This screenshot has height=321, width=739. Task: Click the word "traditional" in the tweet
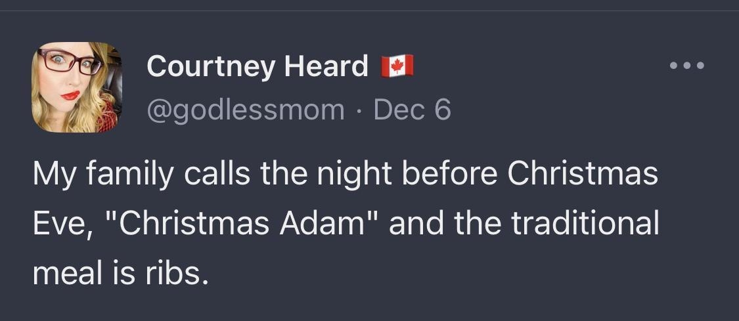pos(585,223)
